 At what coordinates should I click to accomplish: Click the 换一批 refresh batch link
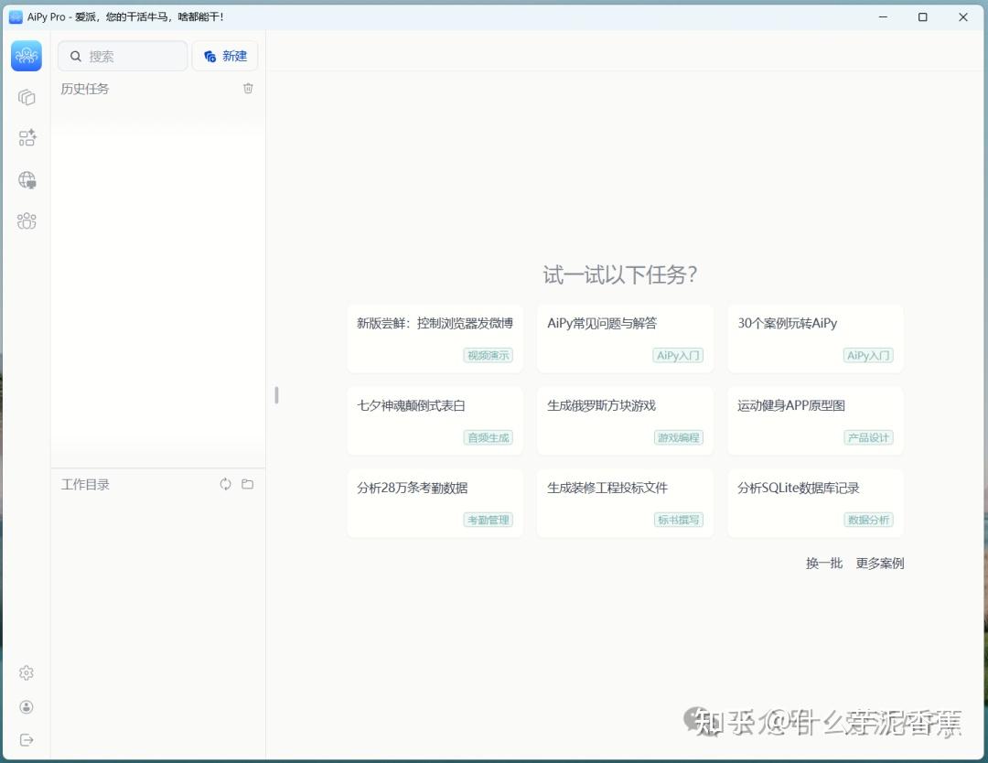(824, 563)
